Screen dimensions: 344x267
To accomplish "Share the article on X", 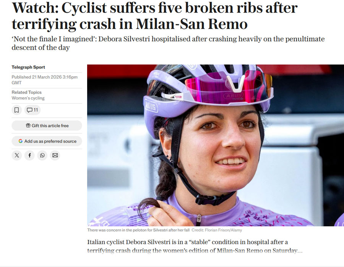I will coord(17,155).
